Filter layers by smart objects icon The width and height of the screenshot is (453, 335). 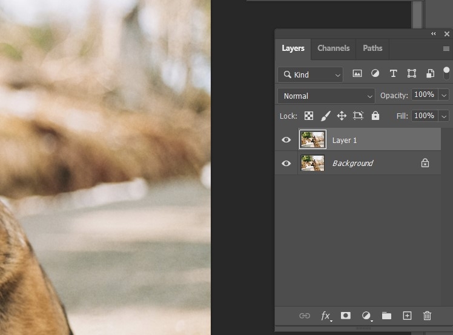point(430,73)
